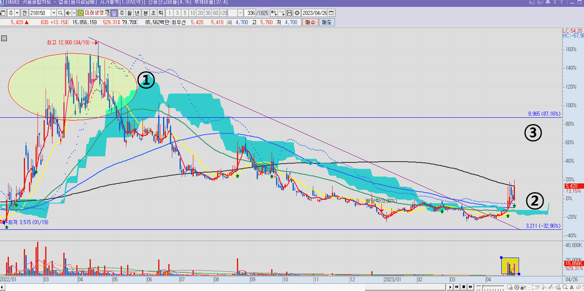Click the grid table icon at chart corner
The height and width of the screenshot is (291, 584).
pyautogui.click(x=4, y=39)
